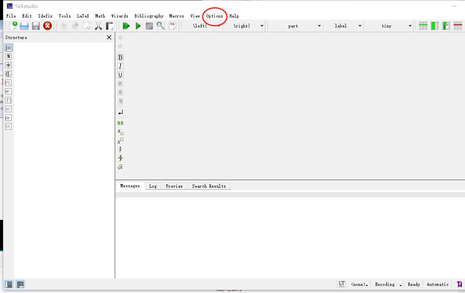This screenshot has height=293, width=465.
Task: Paste from clipboard icon
Action: pyautogui.click(x=110, y=26)
